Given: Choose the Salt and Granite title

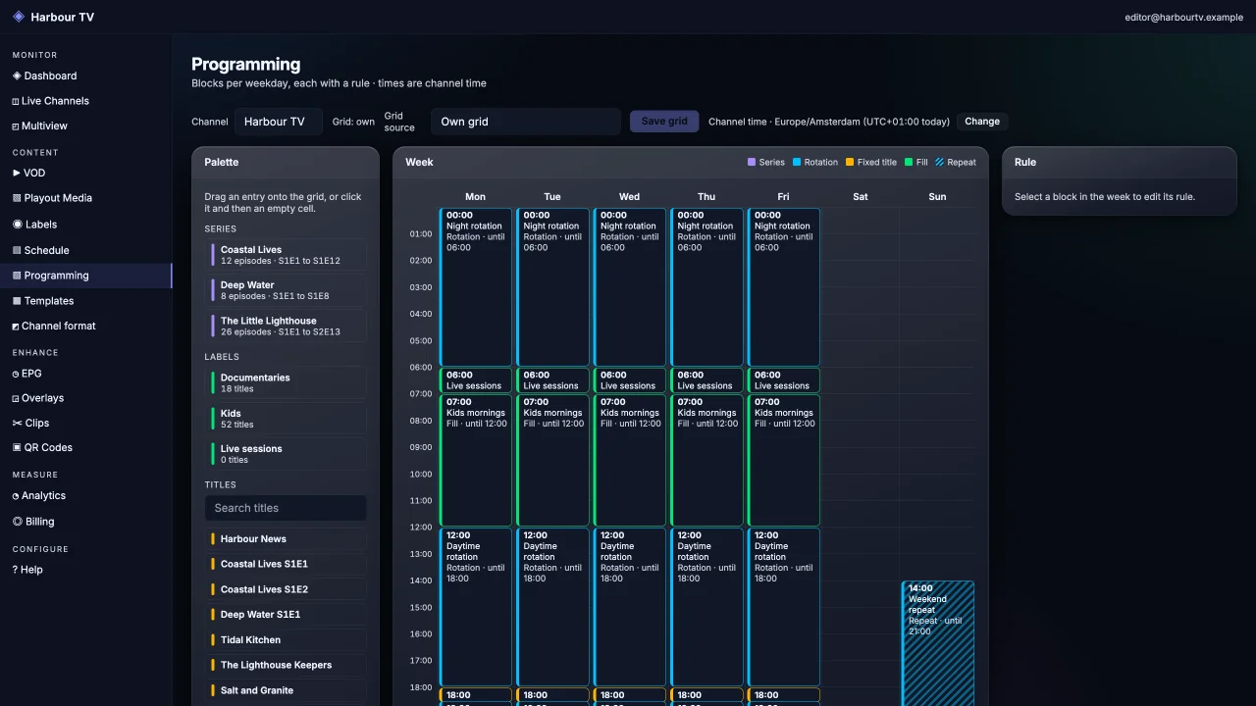Looking at the screenshot, I should click(x=286, y=690).
